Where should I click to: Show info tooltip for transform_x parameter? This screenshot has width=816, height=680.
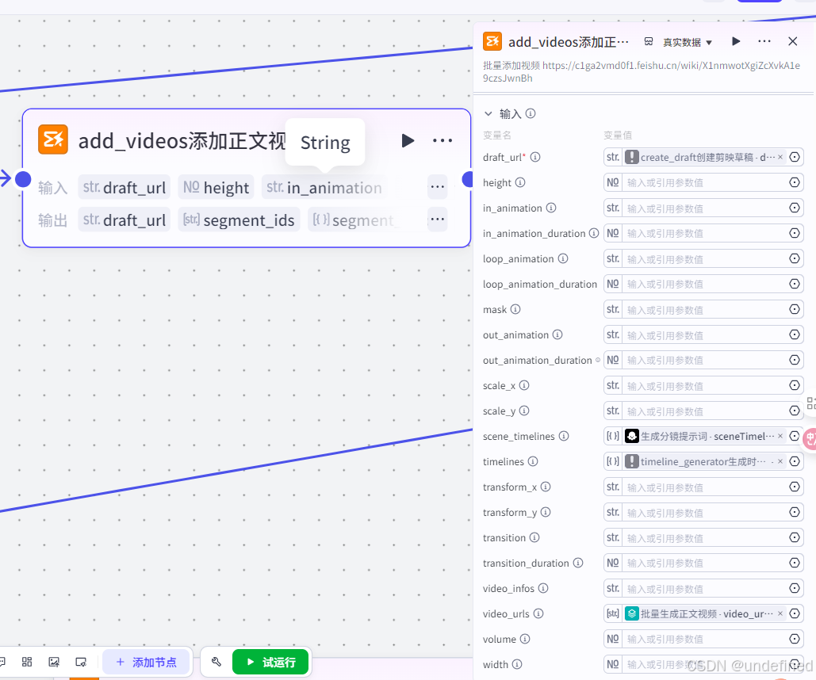546,487
